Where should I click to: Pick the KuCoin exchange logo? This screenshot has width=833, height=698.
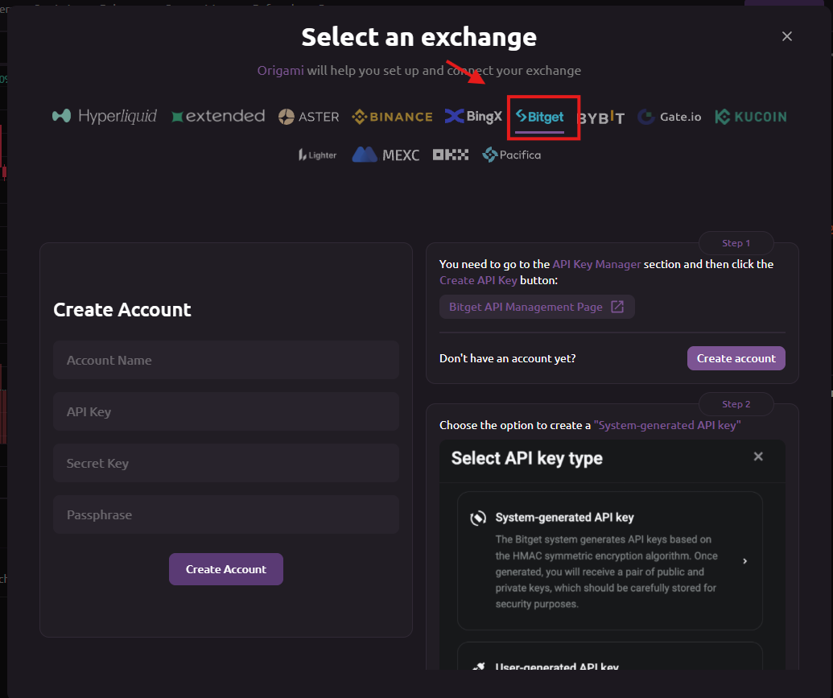pos(751,117)
